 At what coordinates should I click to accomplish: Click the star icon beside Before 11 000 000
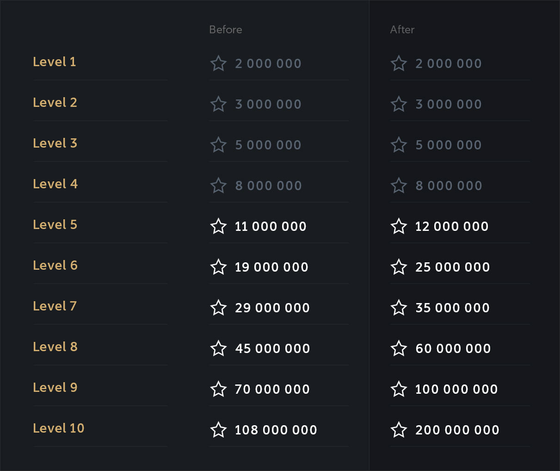218,226
